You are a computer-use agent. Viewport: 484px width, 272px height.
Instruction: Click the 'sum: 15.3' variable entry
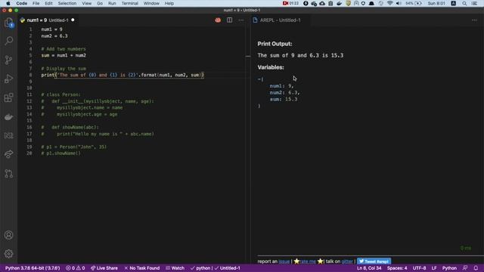click(x=284, y=99)
